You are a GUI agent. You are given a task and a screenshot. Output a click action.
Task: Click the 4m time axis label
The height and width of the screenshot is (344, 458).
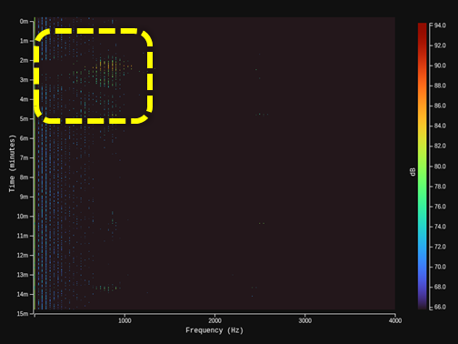(24, 99)
